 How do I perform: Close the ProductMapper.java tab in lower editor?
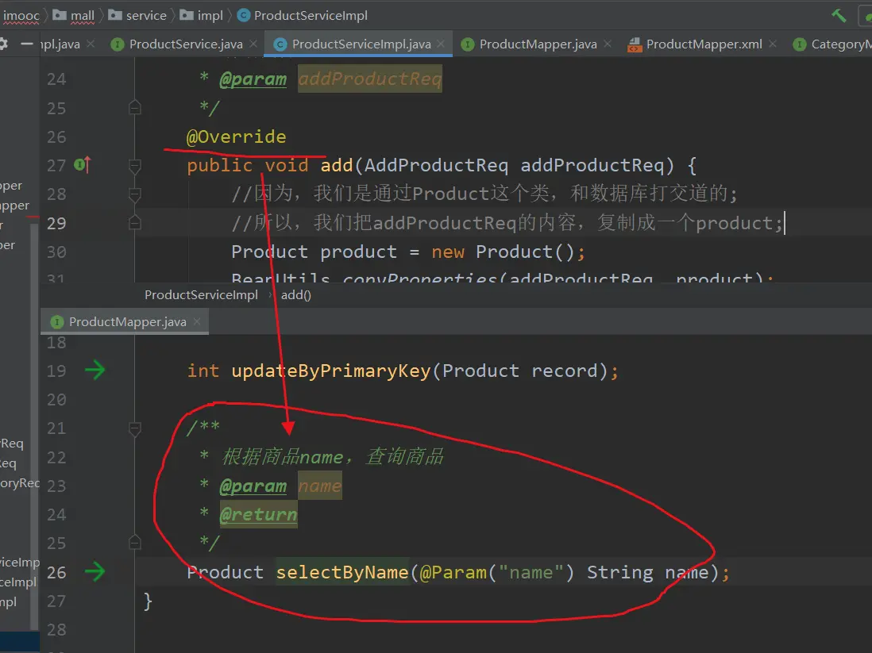point(197,321)
